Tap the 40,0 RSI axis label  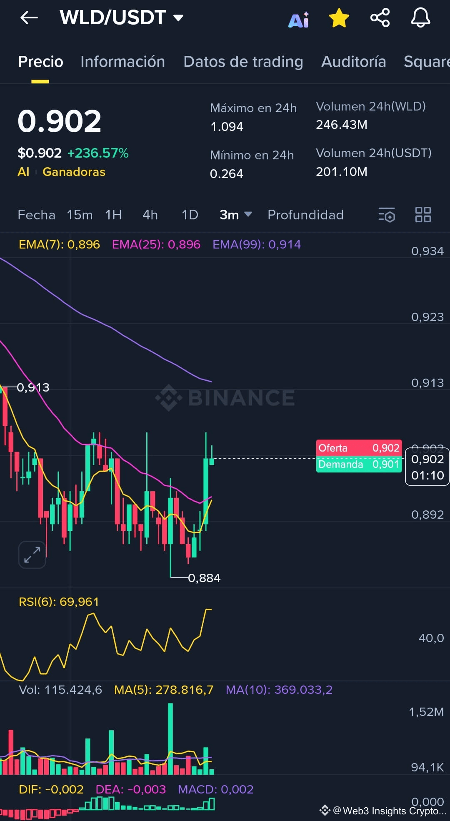click(x=431, y=638)
